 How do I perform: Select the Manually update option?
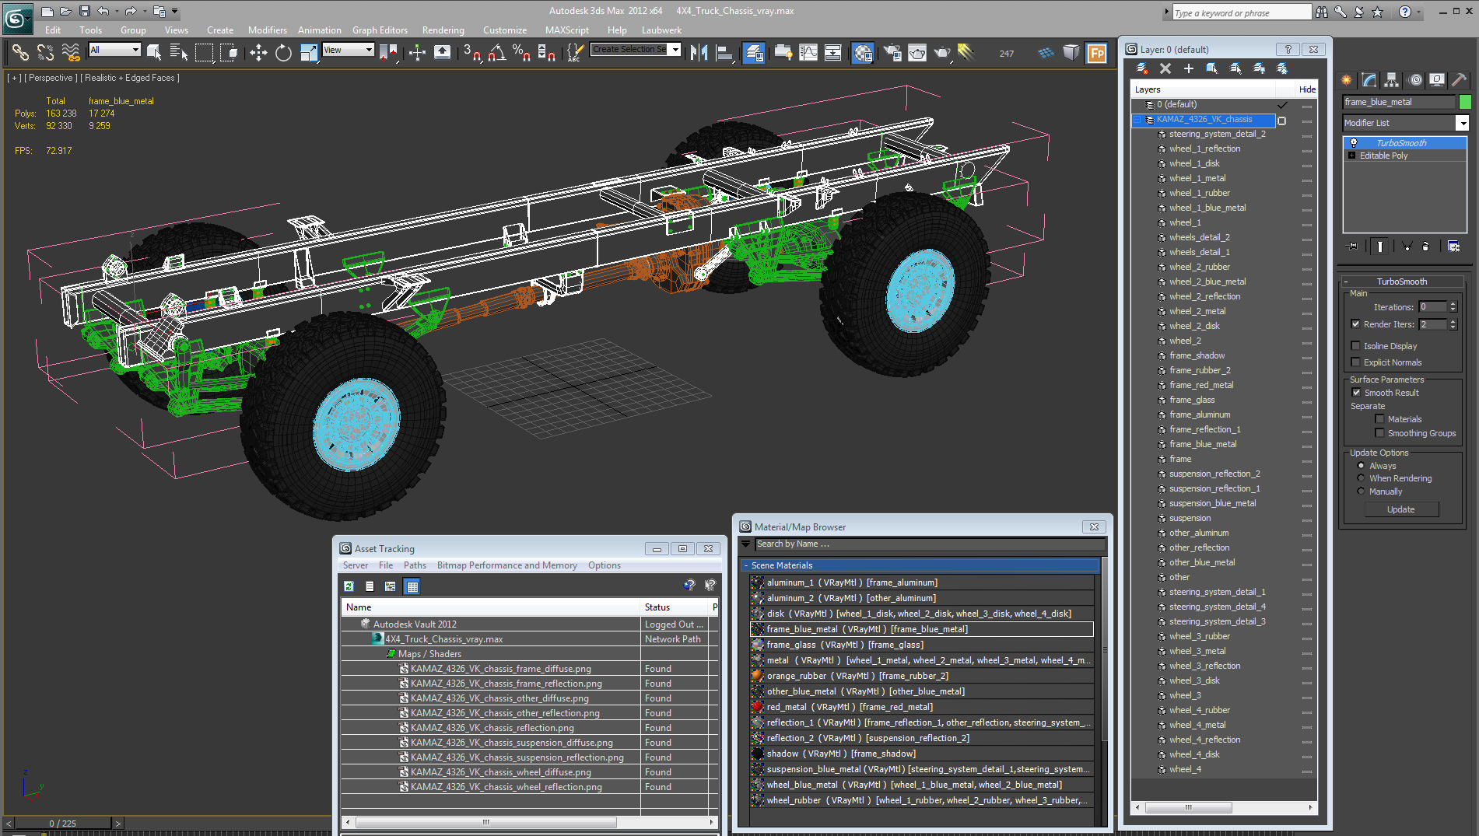pyautogui.click(x=1361, y=491)
